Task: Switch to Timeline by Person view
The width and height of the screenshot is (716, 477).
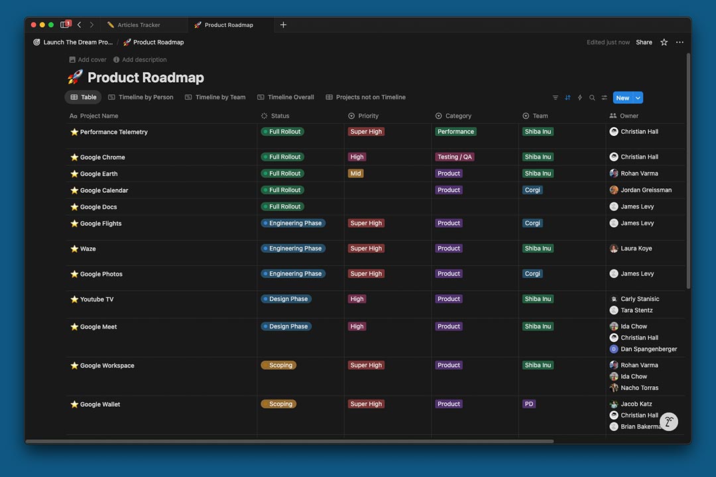Action: [141, 97]
